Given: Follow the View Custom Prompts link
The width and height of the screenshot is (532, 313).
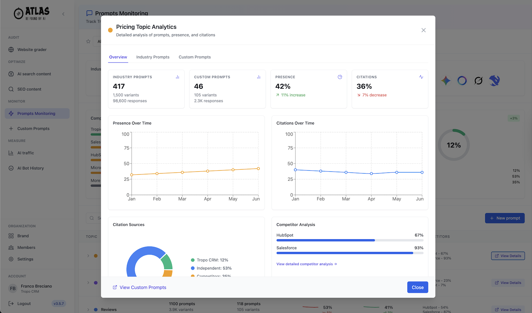Looking at the screenshot, I should [140, 287].
